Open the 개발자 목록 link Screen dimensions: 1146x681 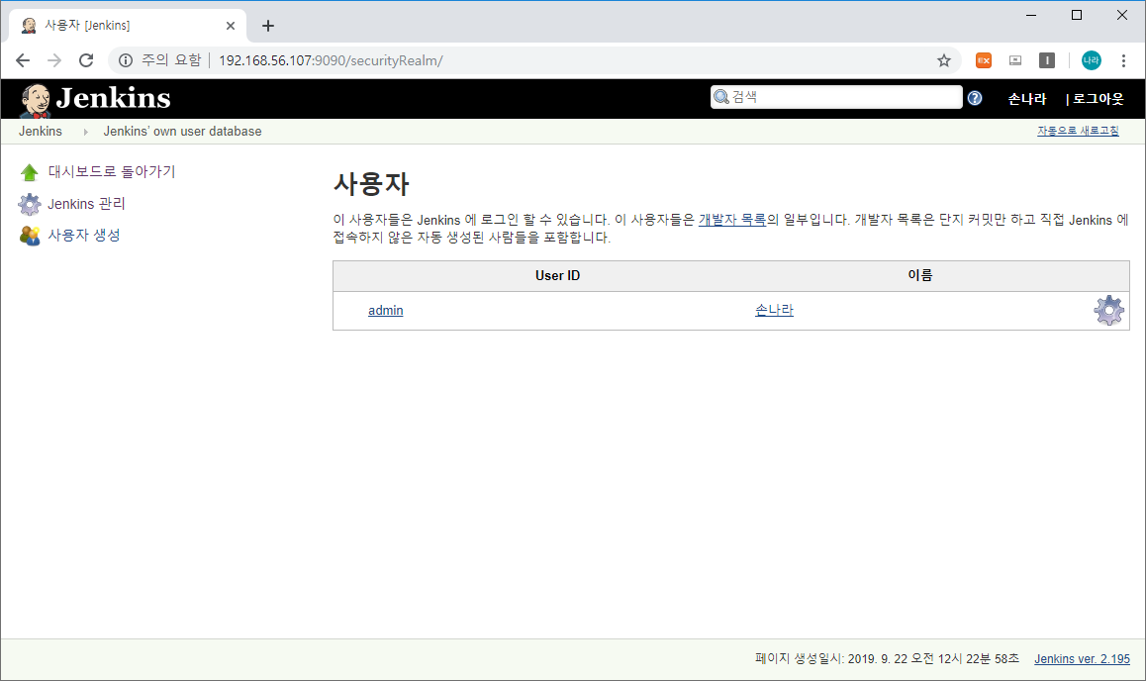click(732, 219)
